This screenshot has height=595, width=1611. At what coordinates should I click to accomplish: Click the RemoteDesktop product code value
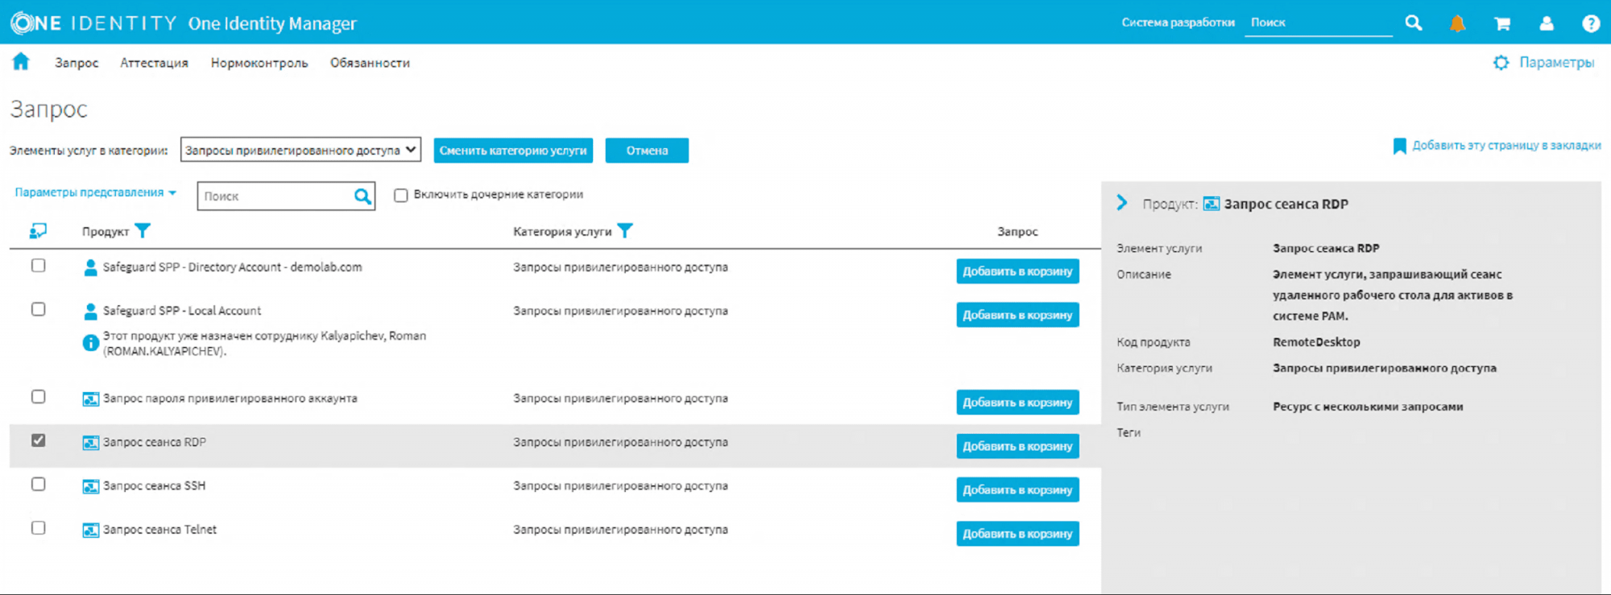(1316, 342)
